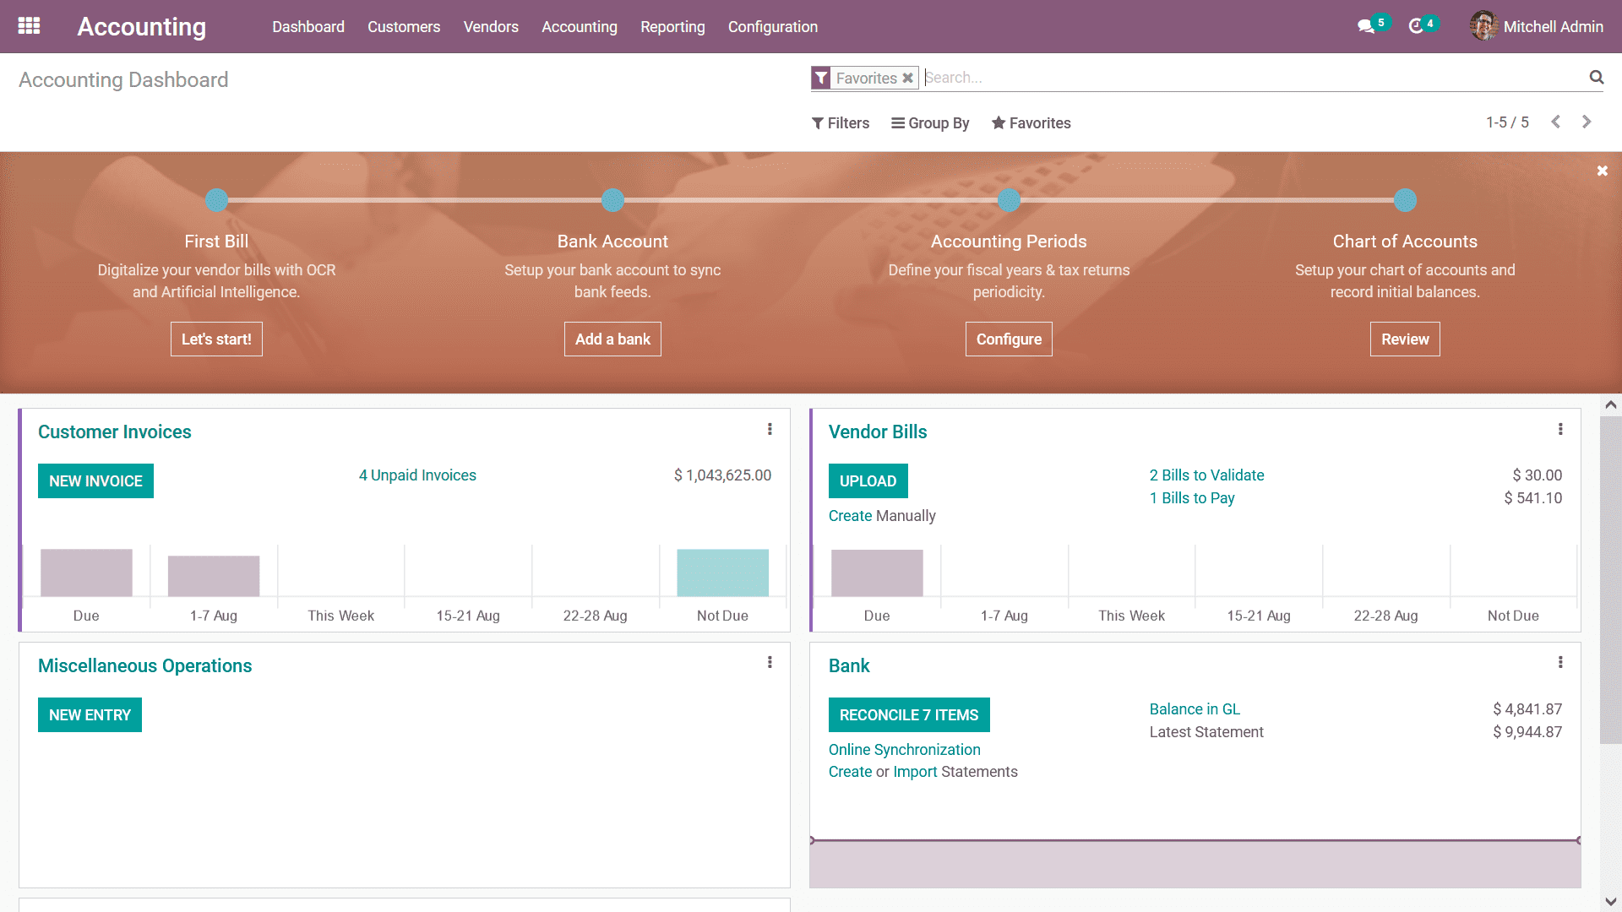The width and height of the screenshot is (1622, 912).
Task: Open the 4 Unpaid Invoices link
Action: tap(417, 475)
